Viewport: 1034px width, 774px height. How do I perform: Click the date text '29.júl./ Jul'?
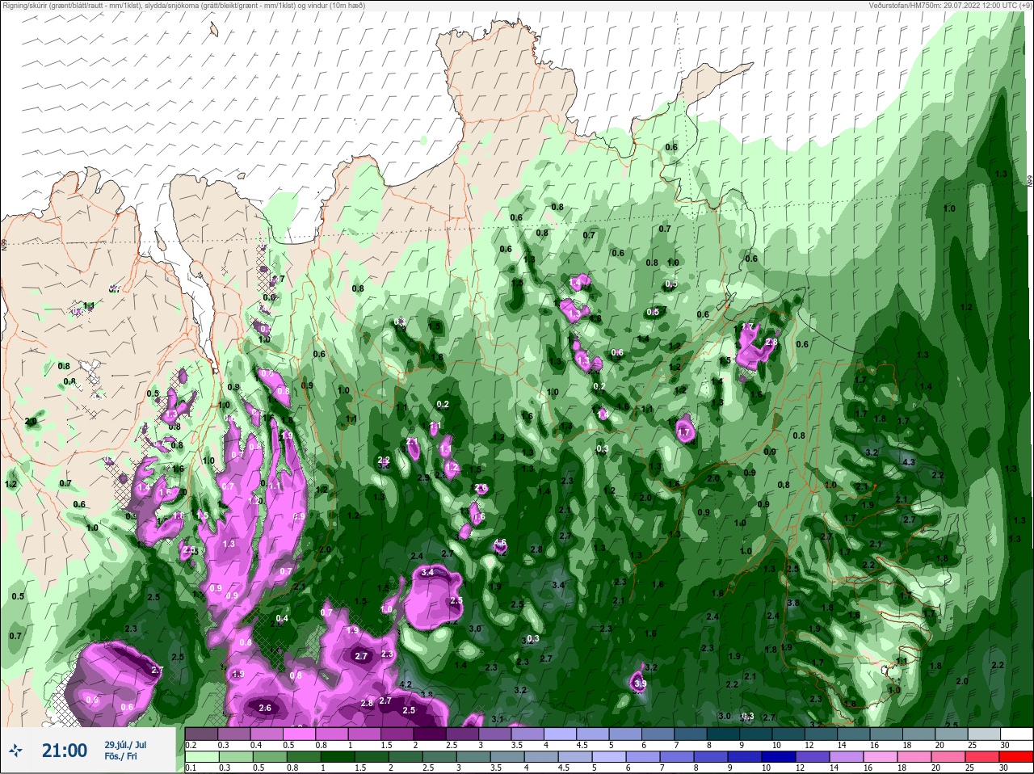[125, 744]
